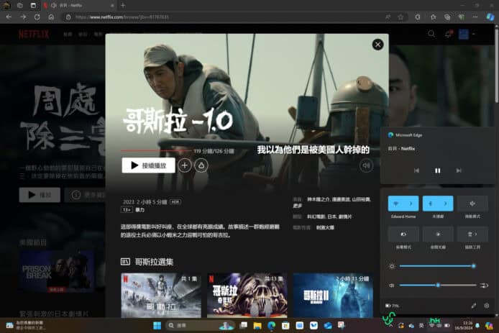Skip to next track in media panel
Screen dimensions: 499x333
coord(459,170)
